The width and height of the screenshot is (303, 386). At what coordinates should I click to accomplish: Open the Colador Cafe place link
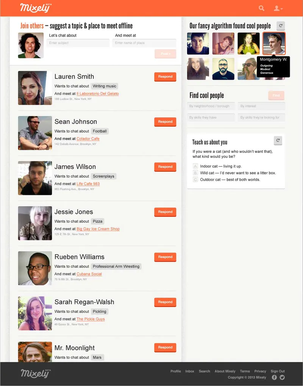tap(88, 139)
